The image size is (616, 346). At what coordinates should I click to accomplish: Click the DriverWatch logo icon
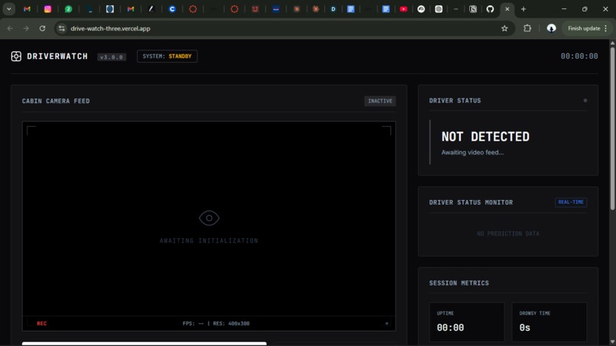tap(16, 57)
